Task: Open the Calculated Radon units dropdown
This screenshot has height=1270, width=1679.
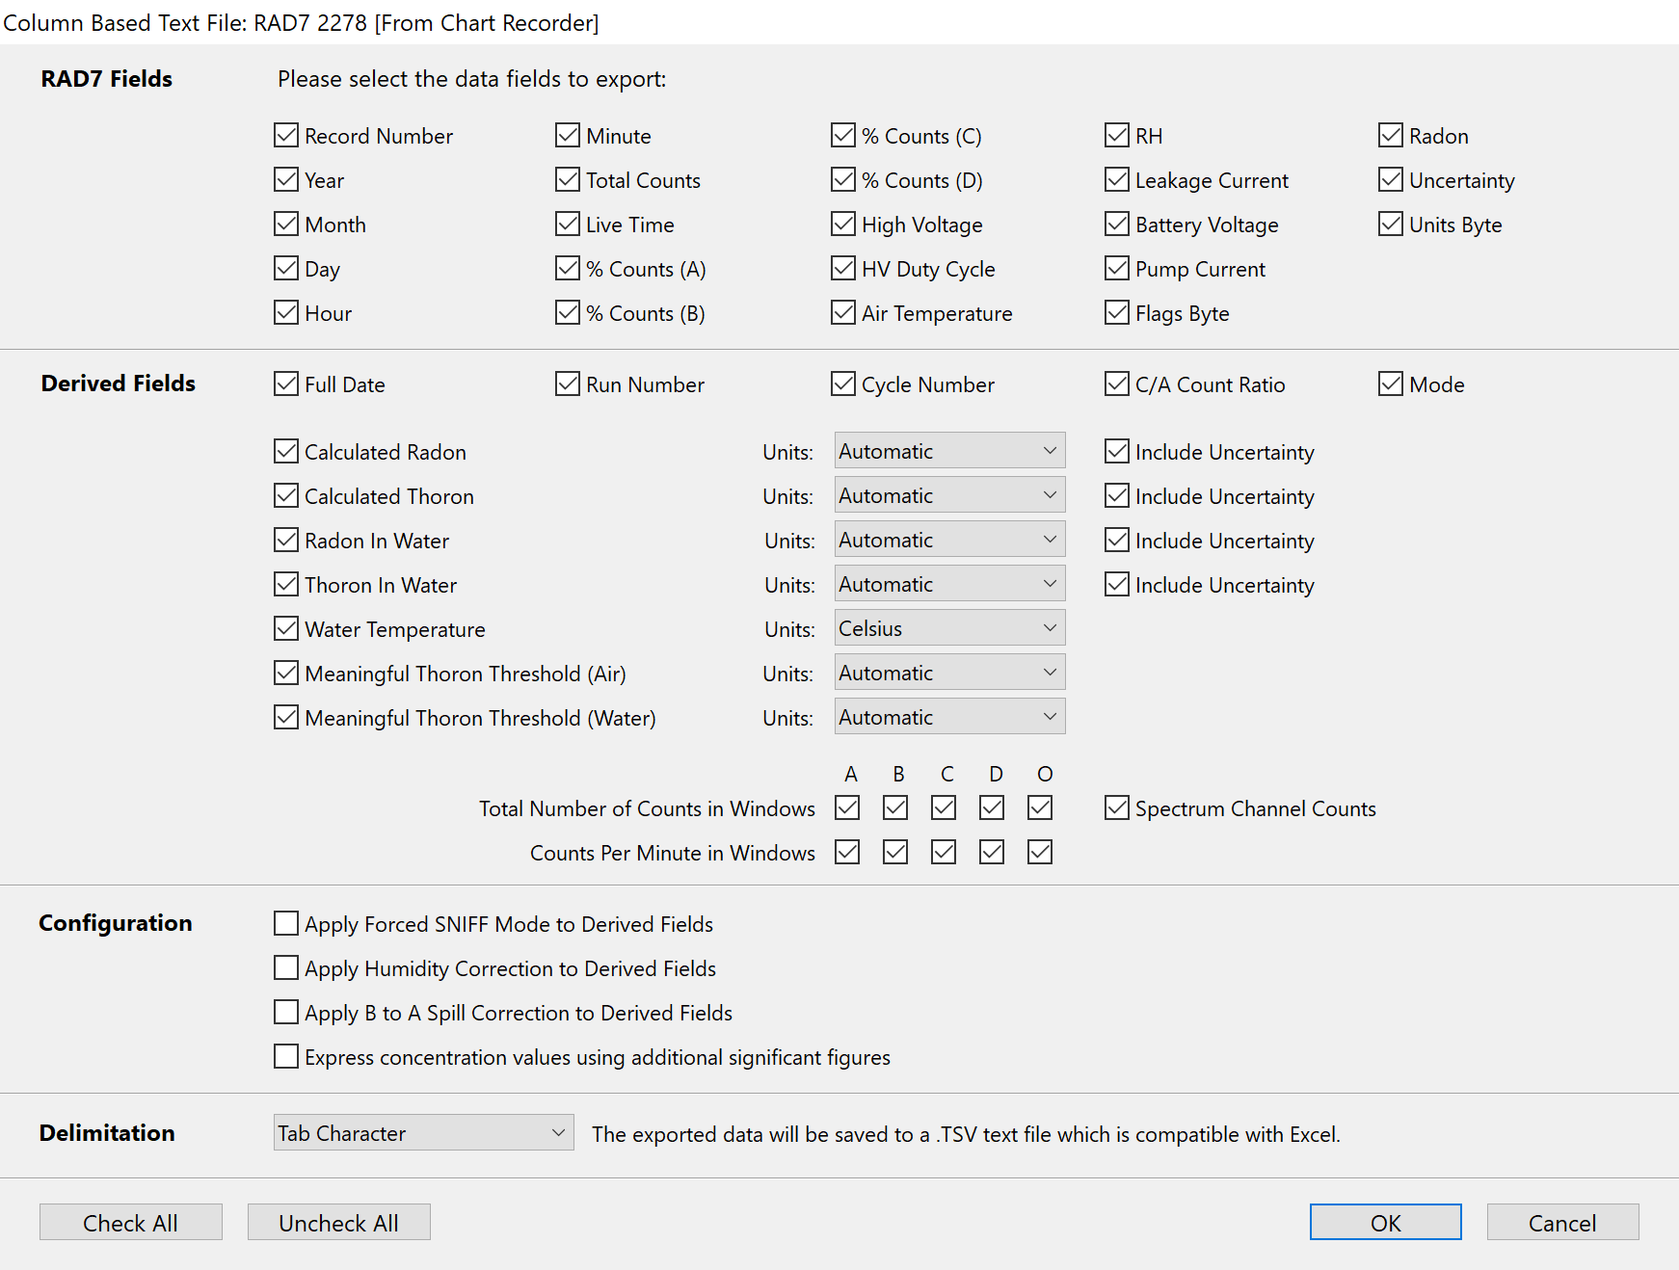Action: [x=949, y=451]
